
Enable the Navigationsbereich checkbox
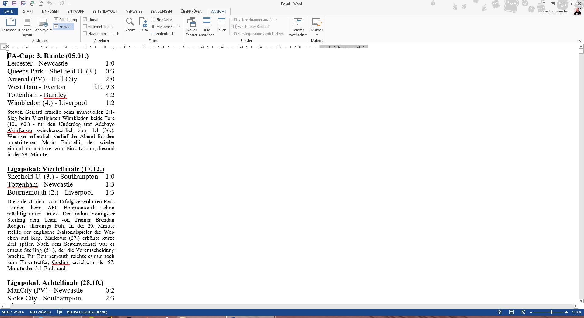pyautogui.click(x=85, y=33)
